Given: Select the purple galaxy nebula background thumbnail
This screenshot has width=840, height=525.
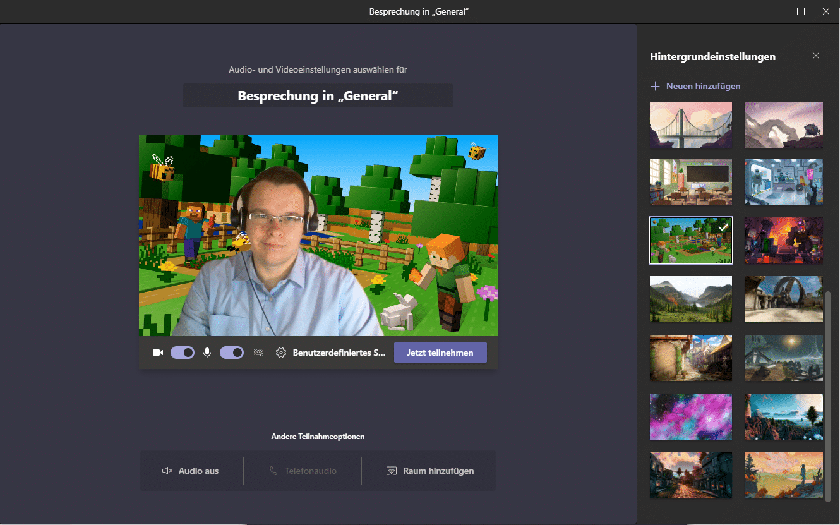Looking at the screenshot, I should coord(691,416).
